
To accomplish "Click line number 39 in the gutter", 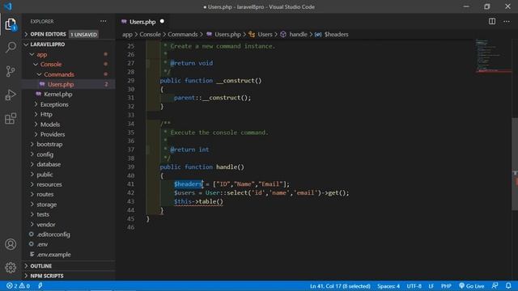I will click(x=131, y=167).
